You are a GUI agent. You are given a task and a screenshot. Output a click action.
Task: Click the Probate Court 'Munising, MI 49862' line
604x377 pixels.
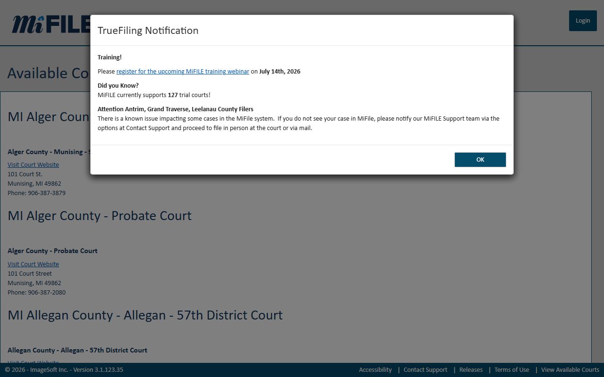(34, 283)
